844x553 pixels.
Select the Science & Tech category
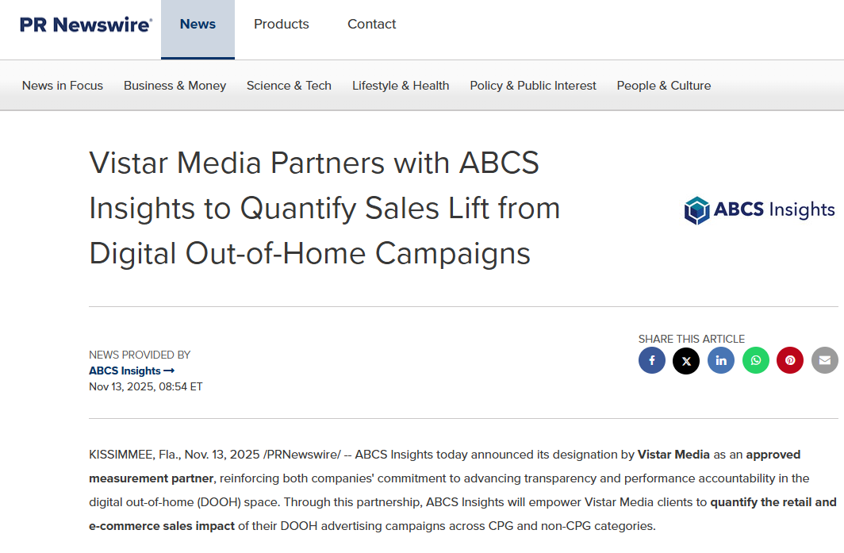pyautogui.click(x=289, y=85)
